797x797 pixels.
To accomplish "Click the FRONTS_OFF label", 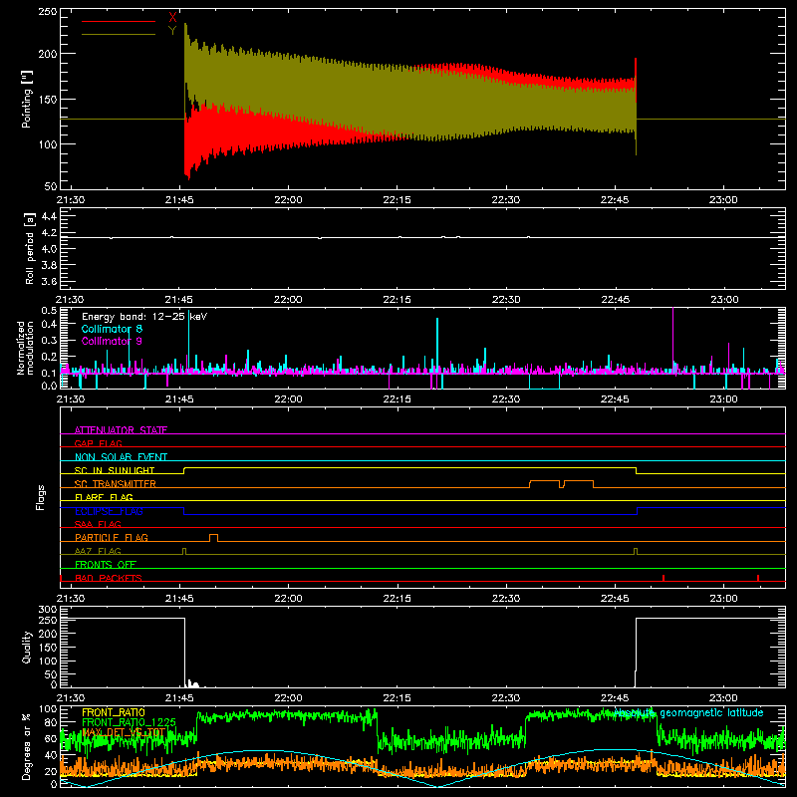I will point(106,564).
